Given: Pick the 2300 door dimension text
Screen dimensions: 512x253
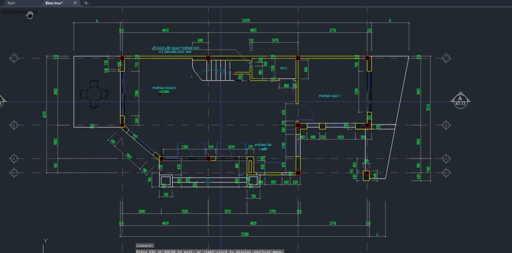Looking at the screenshot, I should pyautogui.click(x=185, y=147).
